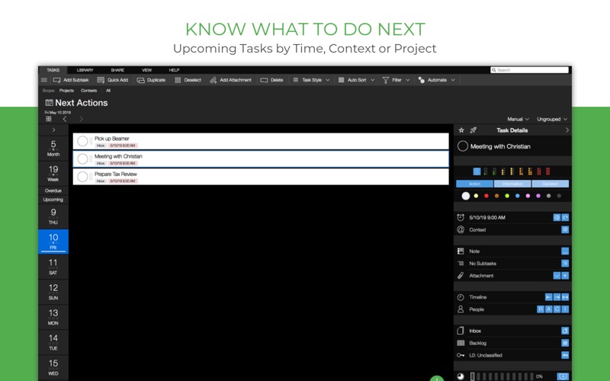610x381 pixels.
Task: Mark Pick up Beamer task complete
Action: (x=82, y=141)
